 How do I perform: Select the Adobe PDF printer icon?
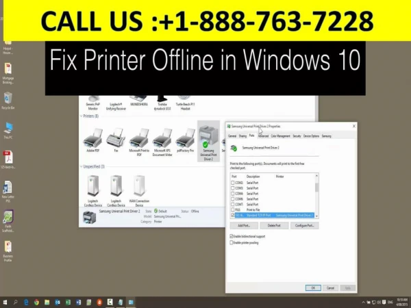tap(92, 140)
